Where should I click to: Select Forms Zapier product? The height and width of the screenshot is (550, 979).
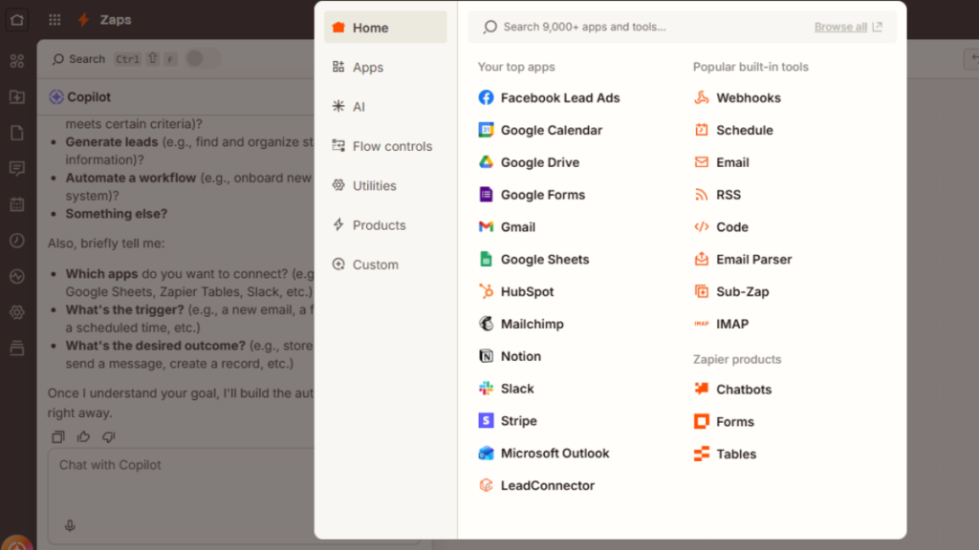click(724, 422)
